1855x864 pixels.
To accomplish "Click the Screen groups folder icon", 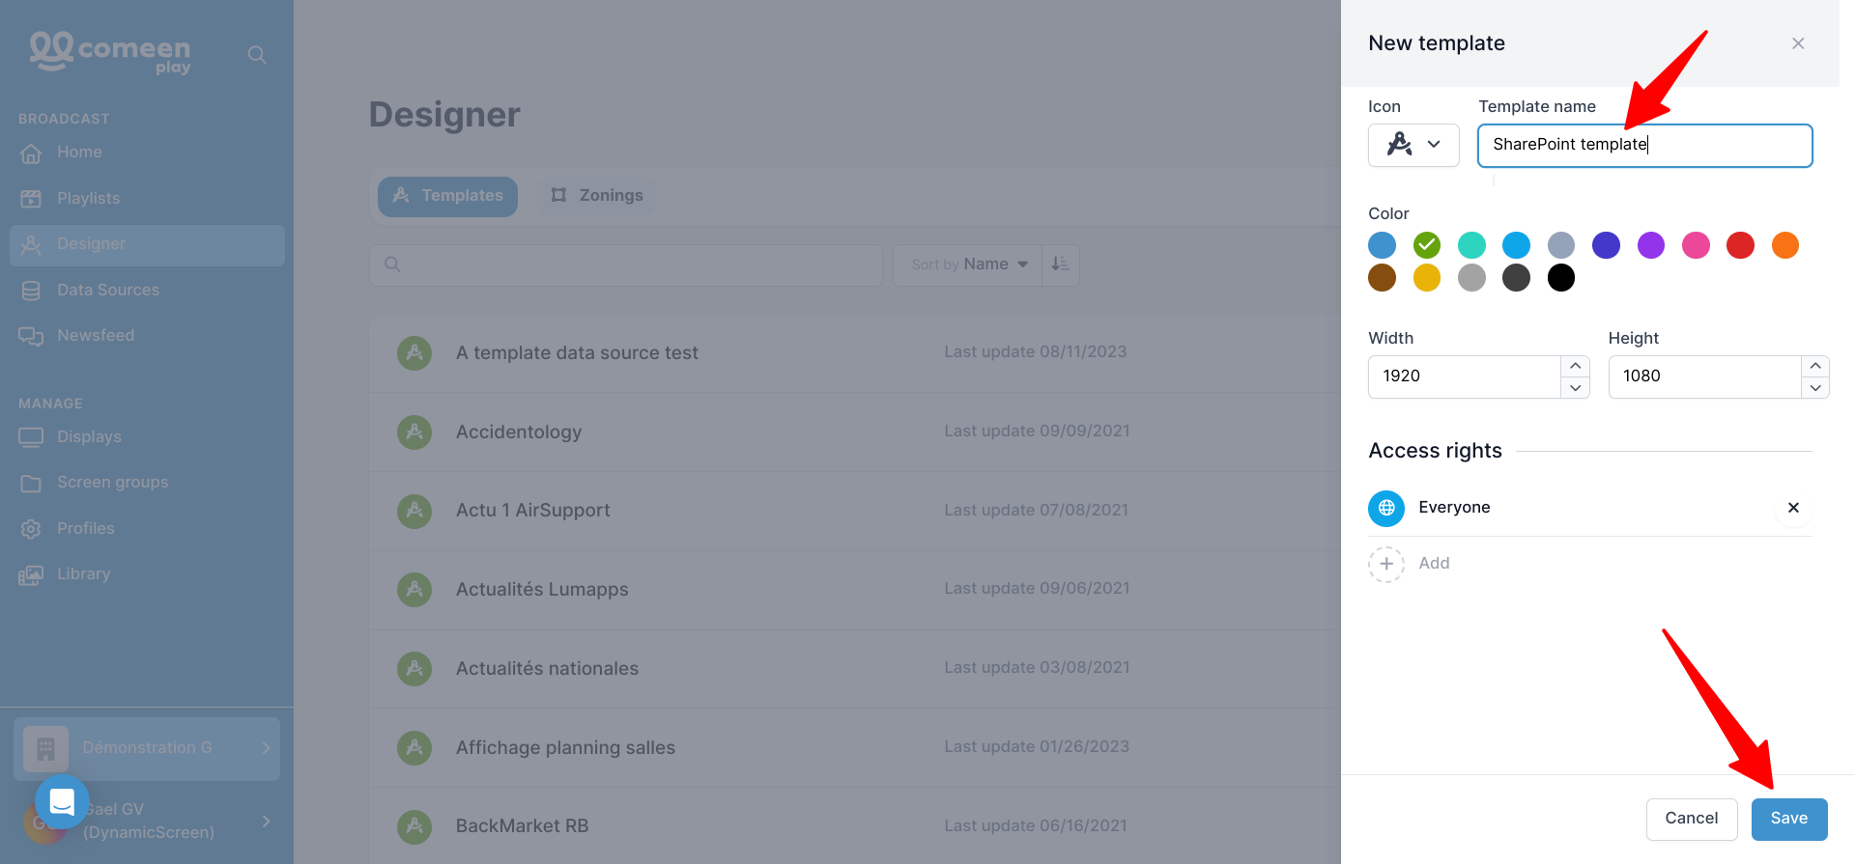I will 31,483.
